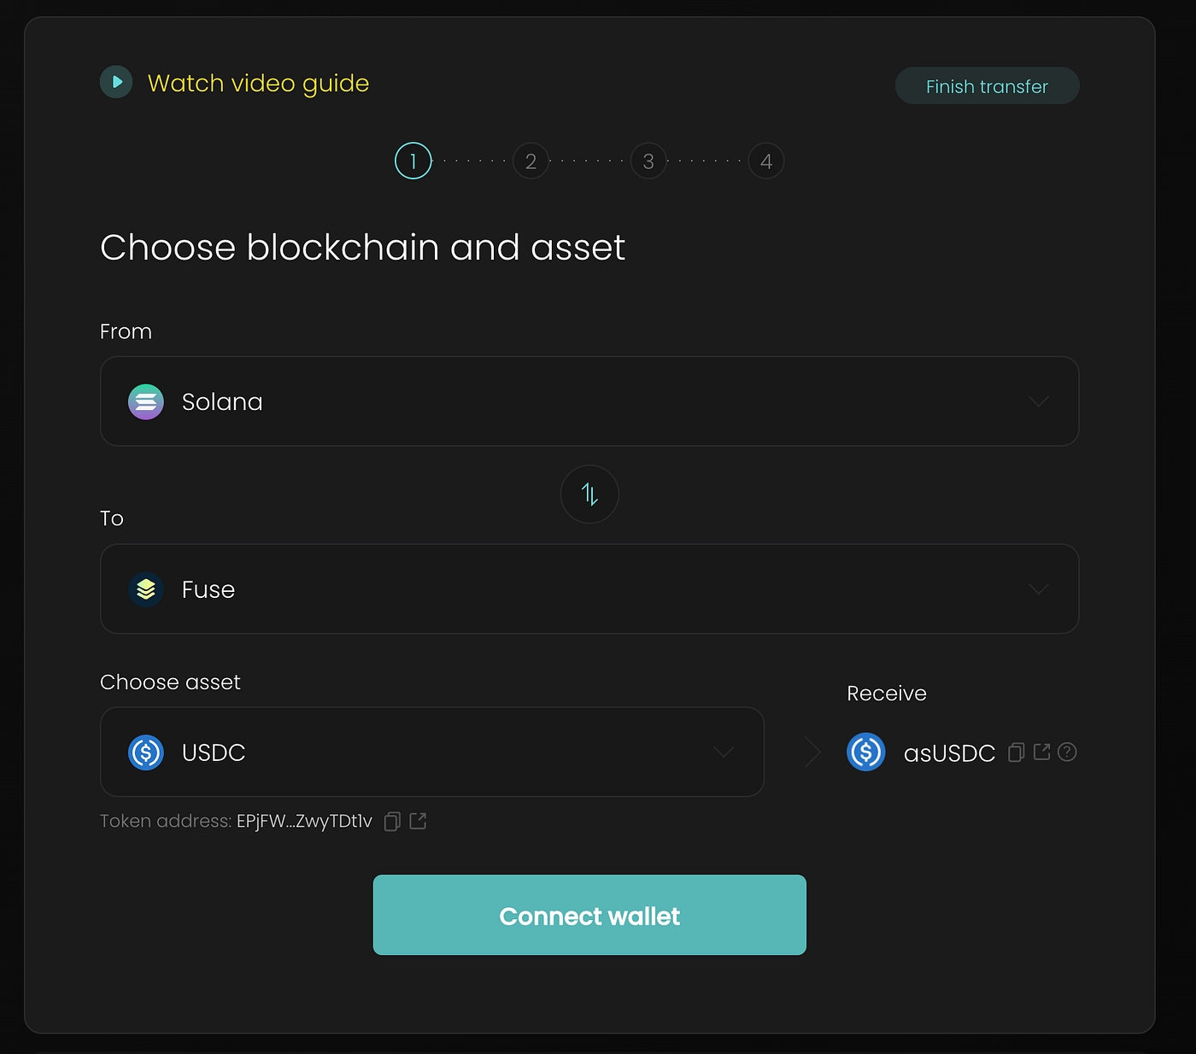Viewport: 1196px width, 1054px height.
Task: Copy the asUSDC receive token address
Action: pyautogui.click(x=1016, y=752)
